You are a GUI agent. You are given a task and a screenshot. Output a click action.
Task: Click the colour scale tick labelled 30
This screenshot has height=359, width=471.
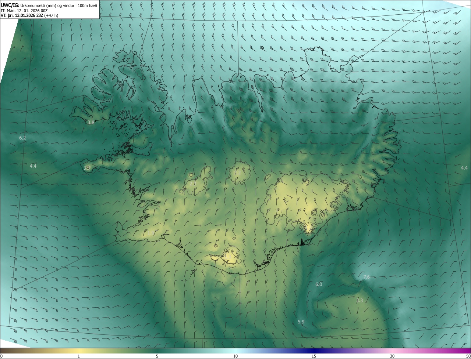tap(392, 356)
